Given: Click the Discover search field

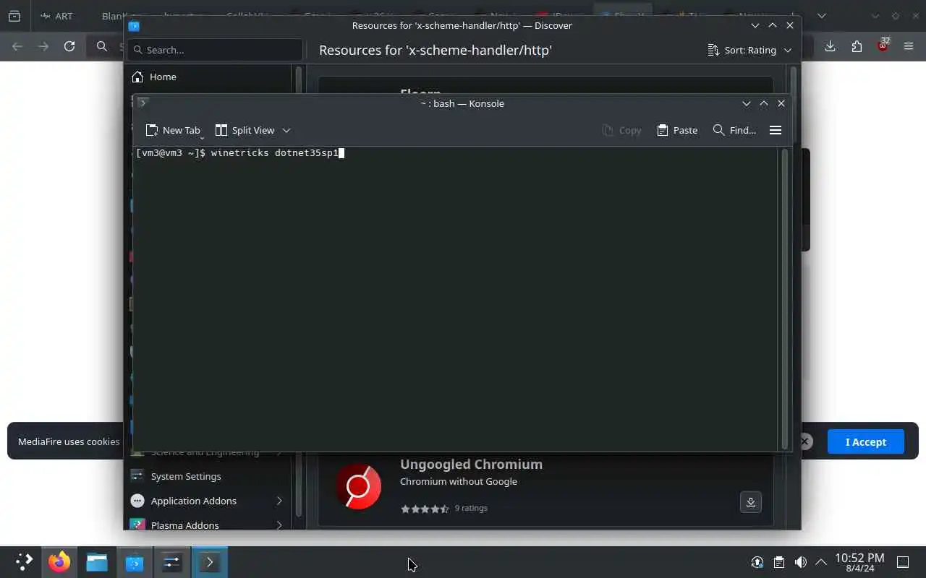Looking at the screenshot, I should (216, 50).
